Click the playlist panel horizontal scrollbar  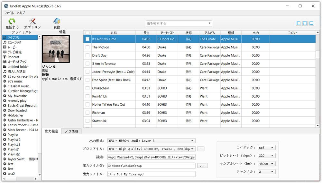coord(20,179)
